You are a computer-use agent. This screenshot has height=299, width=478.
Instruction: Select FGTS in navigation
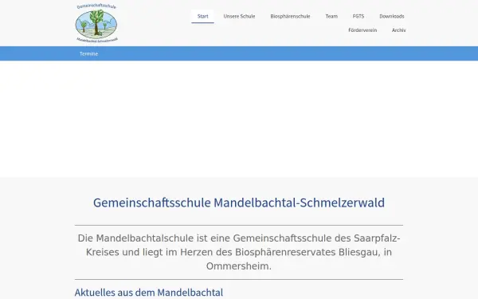pyautogui.click(x=358, y=16)
